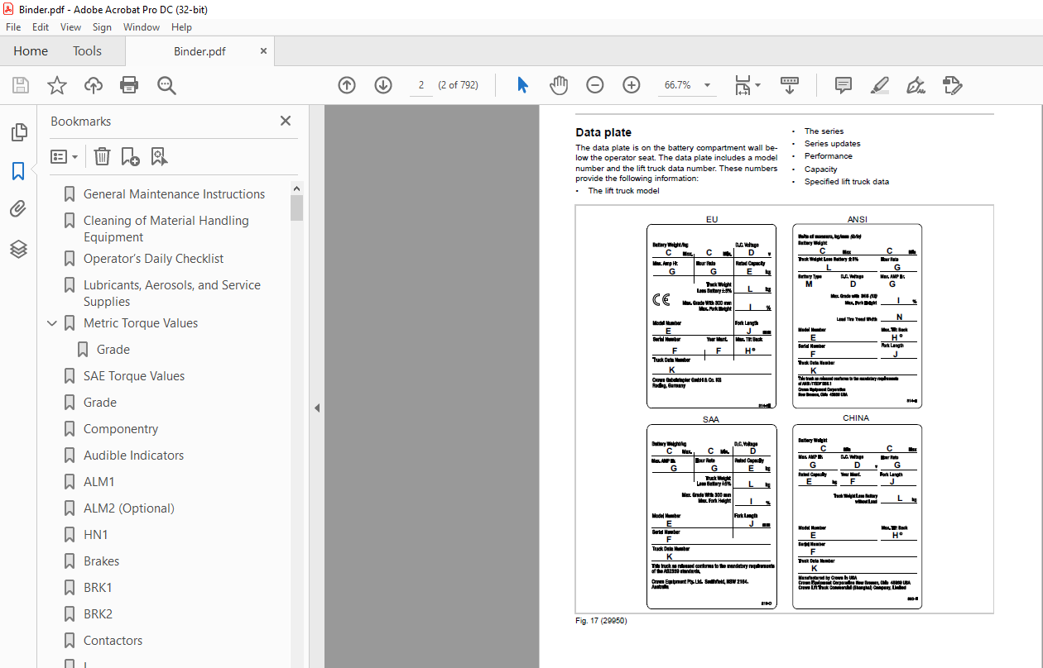Screen dimensions: 1043x668
Task: Open the Audible Indicators bookmark
Action: pos(133,456)
